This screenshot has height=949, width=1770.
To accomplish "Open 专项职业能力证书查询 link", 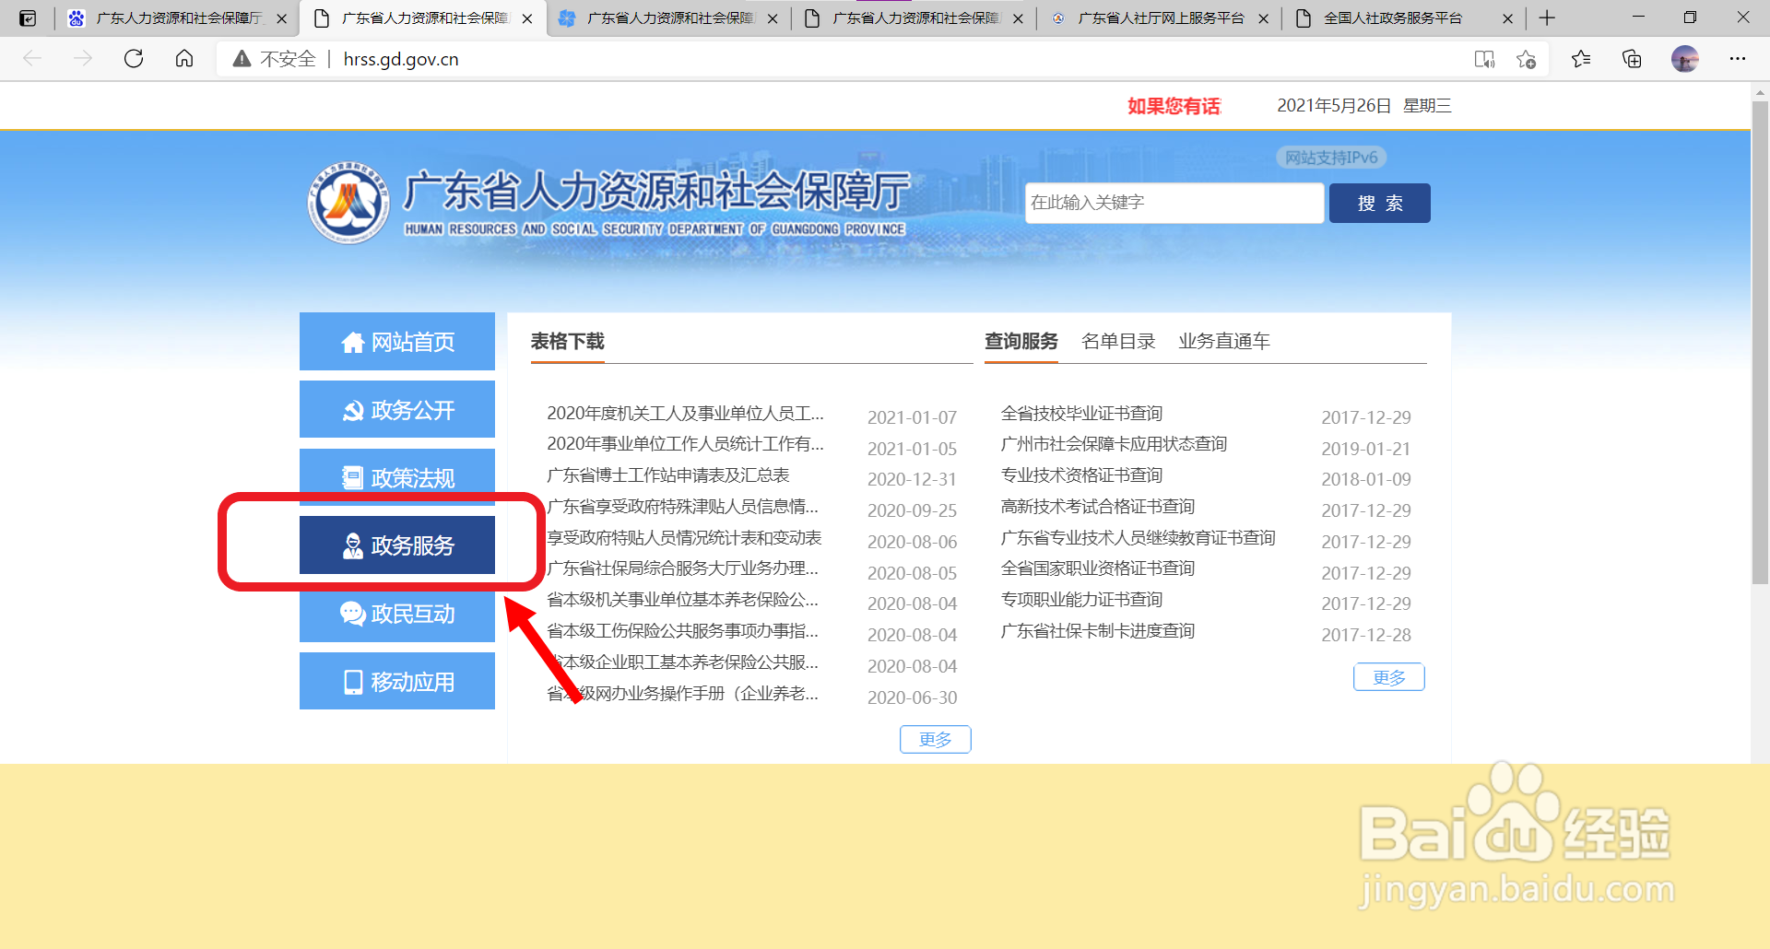I will [x=1081, y=600].
